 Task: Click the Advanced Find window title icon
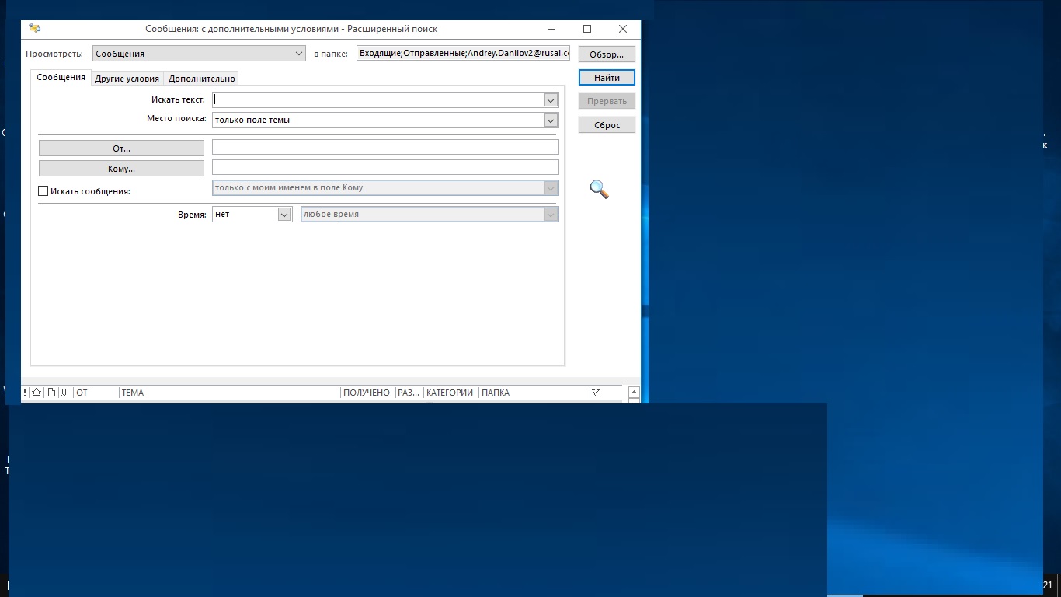point(34,29)
